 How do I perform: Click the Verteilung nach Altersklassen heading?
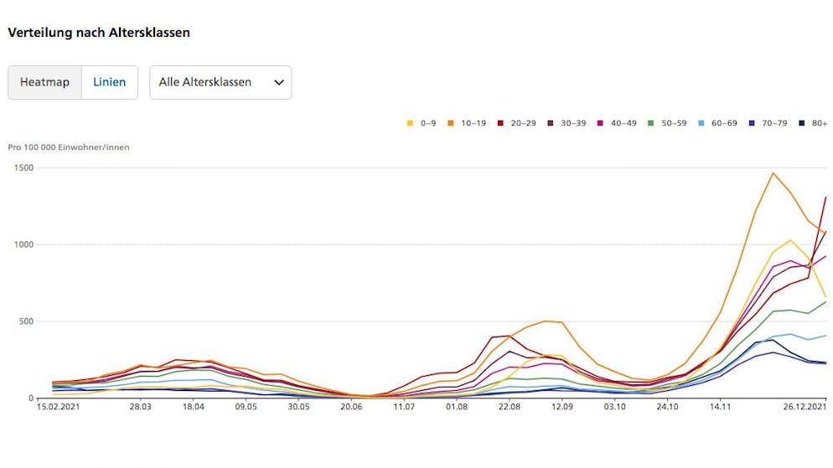coord(99,33)
